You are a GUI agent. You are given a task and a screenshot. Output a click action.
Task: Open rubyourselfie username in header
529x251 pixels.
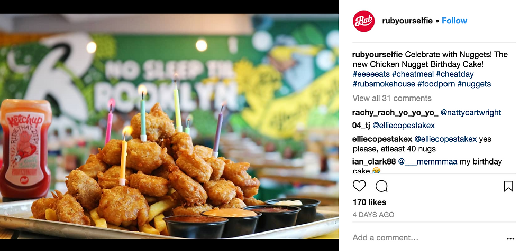click(407, 21)
